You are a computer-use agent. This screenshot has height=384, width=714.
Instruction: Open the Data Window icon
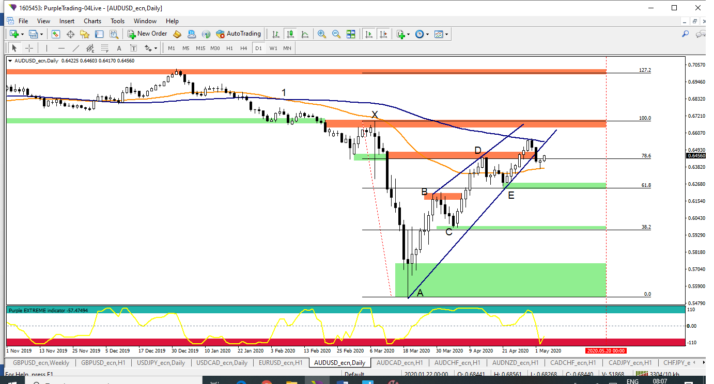tap(70, 34)
